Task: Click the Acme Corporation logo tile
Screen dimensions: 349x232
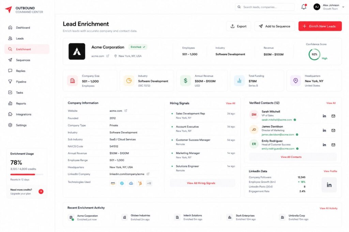Action: (77, 51)
